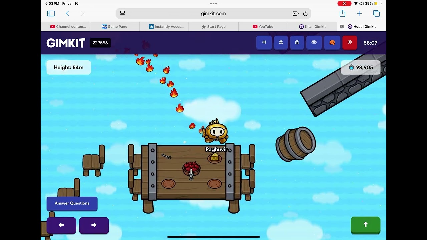This screenshot has width=427, height=240.
Task: Click the 58:07 game timer
Action: click(370, 43)
